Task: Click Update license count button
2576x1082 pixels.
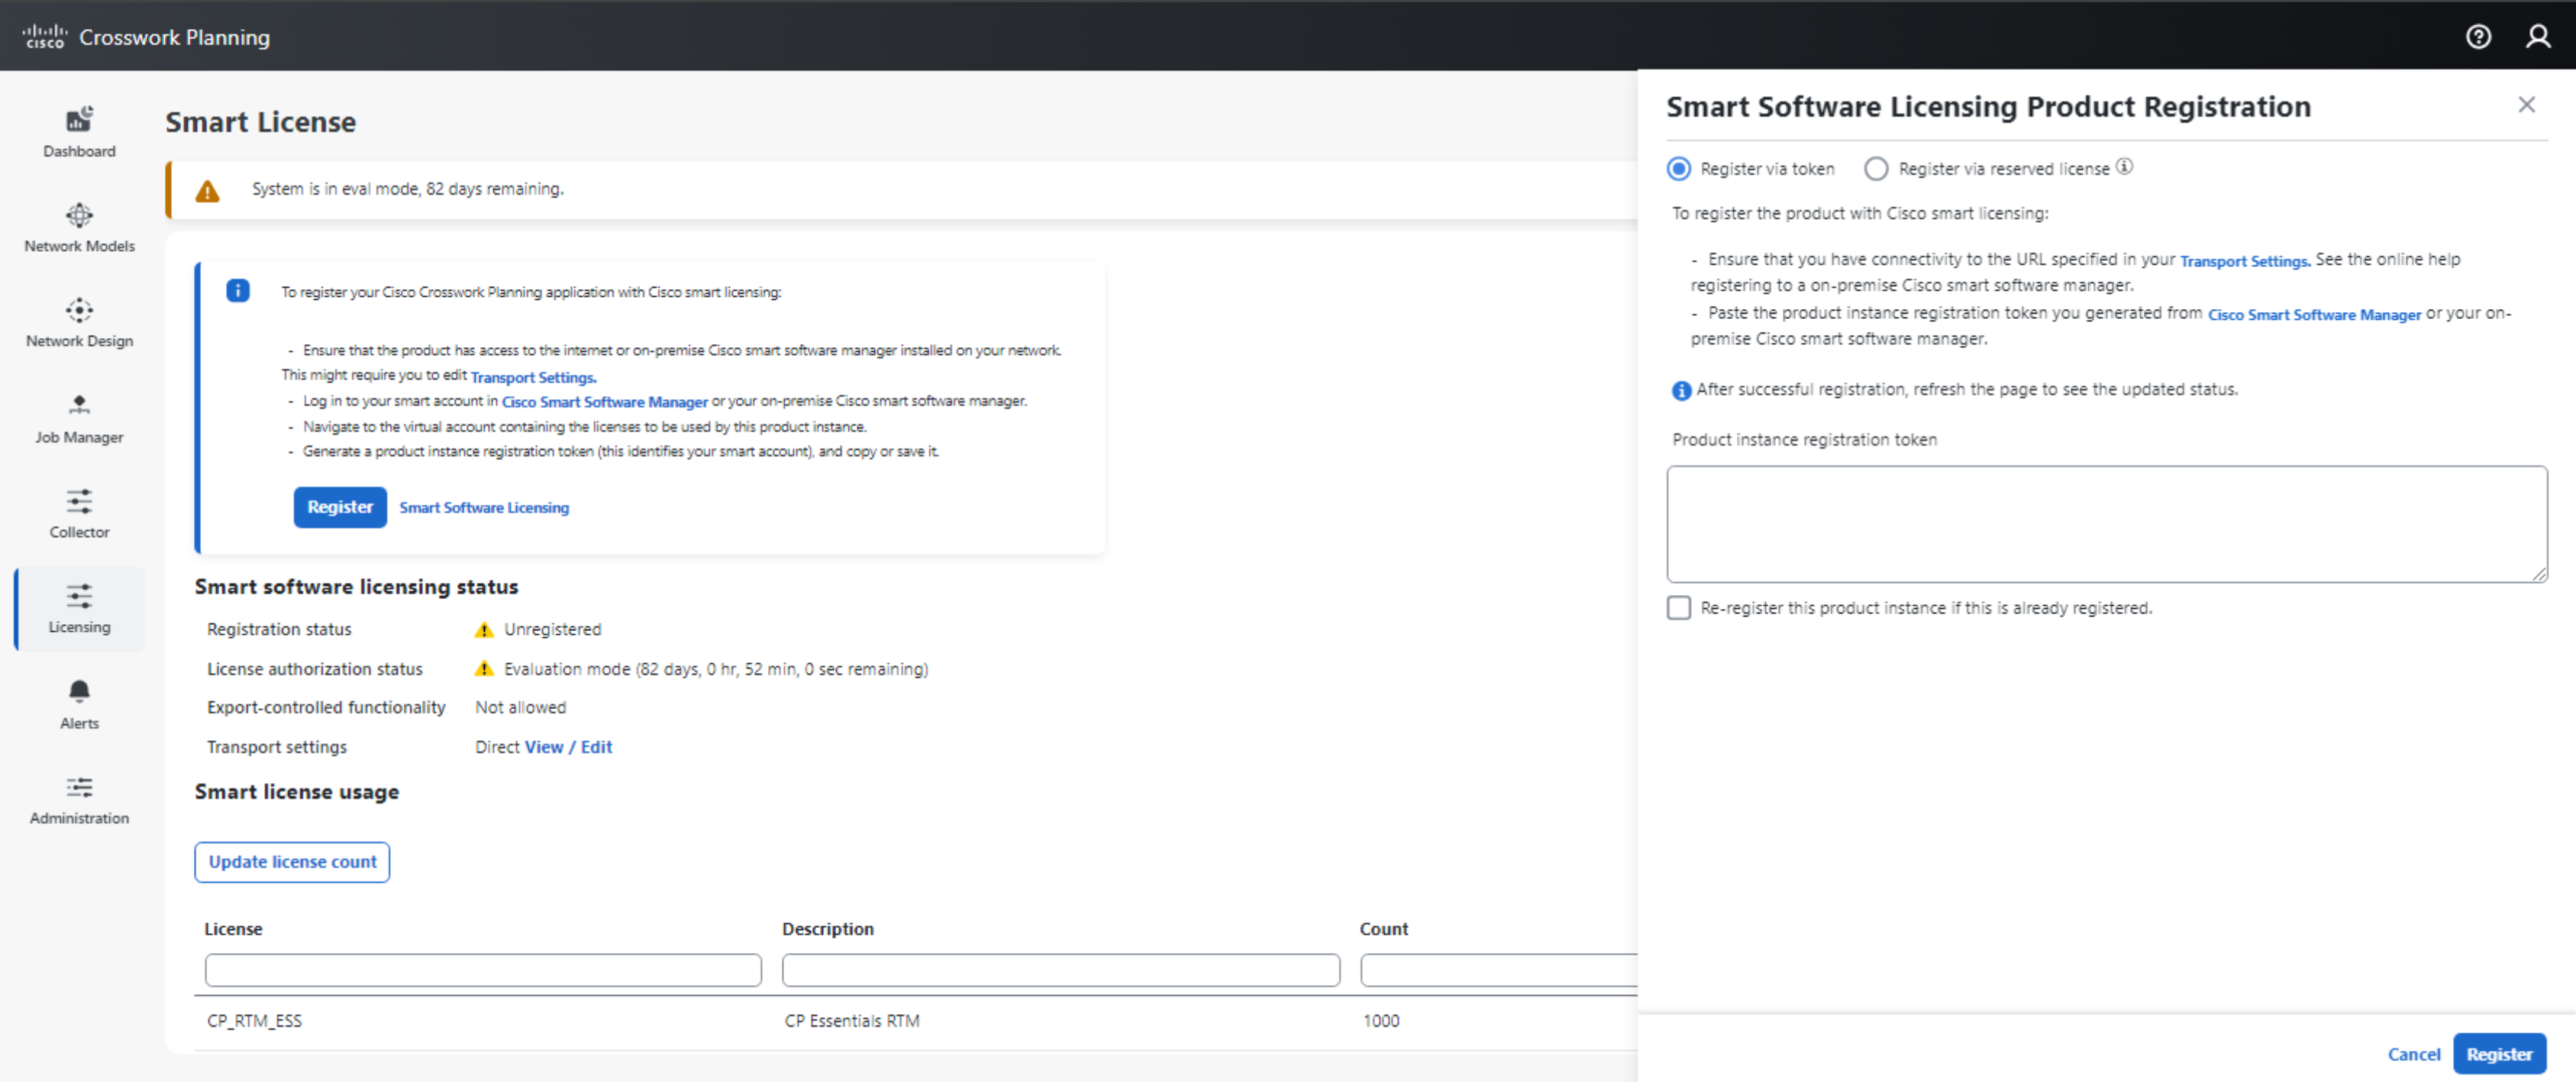Action: [292, 861]
